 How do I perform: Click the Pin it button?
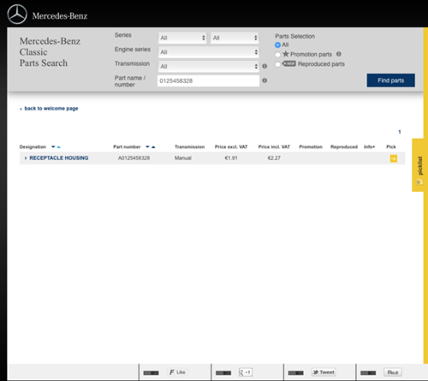click(x=393, y=372)
